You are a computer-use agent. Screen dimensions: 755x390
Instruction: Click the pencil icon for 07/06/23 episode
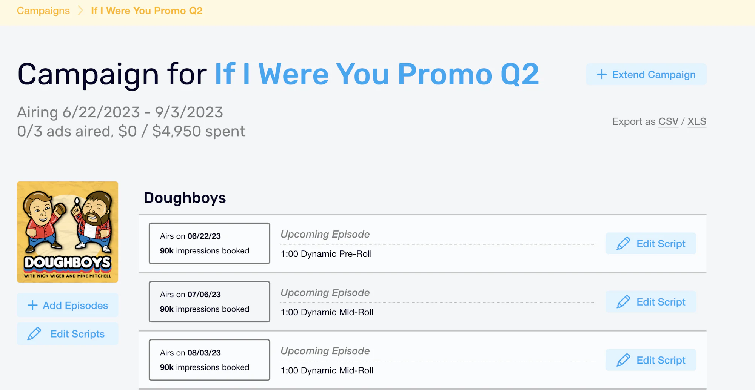(623, 302)
